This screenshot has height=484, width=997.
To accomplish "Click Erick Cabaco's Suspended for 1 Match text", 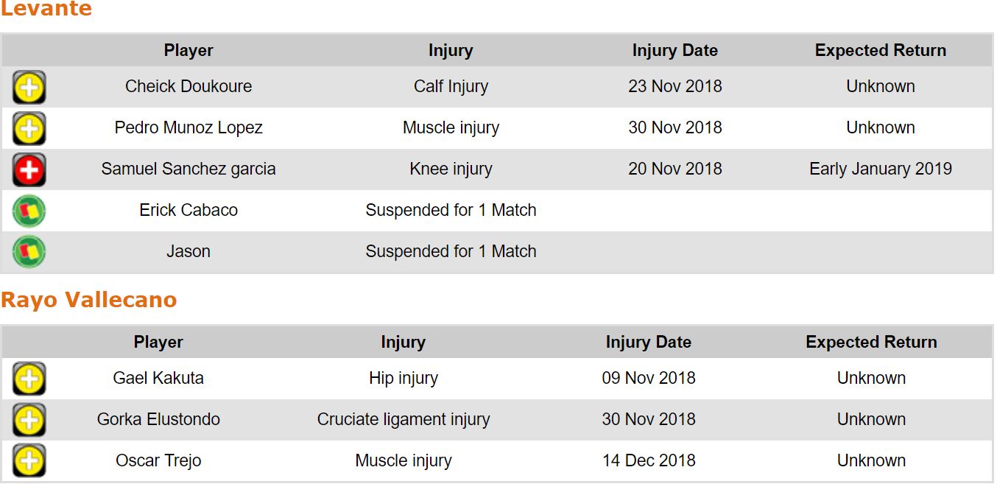I will pyautogui.click(x=451, y=211).
